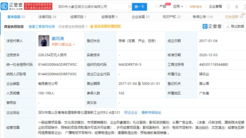Open the 知识产权 tab
Image resolution: width=246 pixels, height=138 pixels.
pyautogui.click(x=172, y=17)
